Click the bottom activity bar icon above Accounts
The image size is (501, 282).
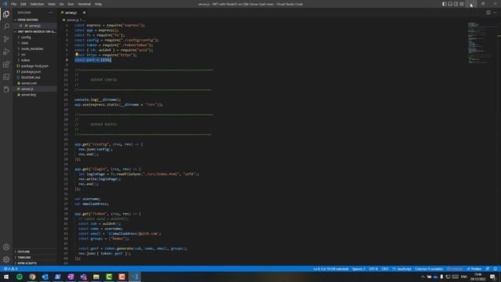(6, 89)
